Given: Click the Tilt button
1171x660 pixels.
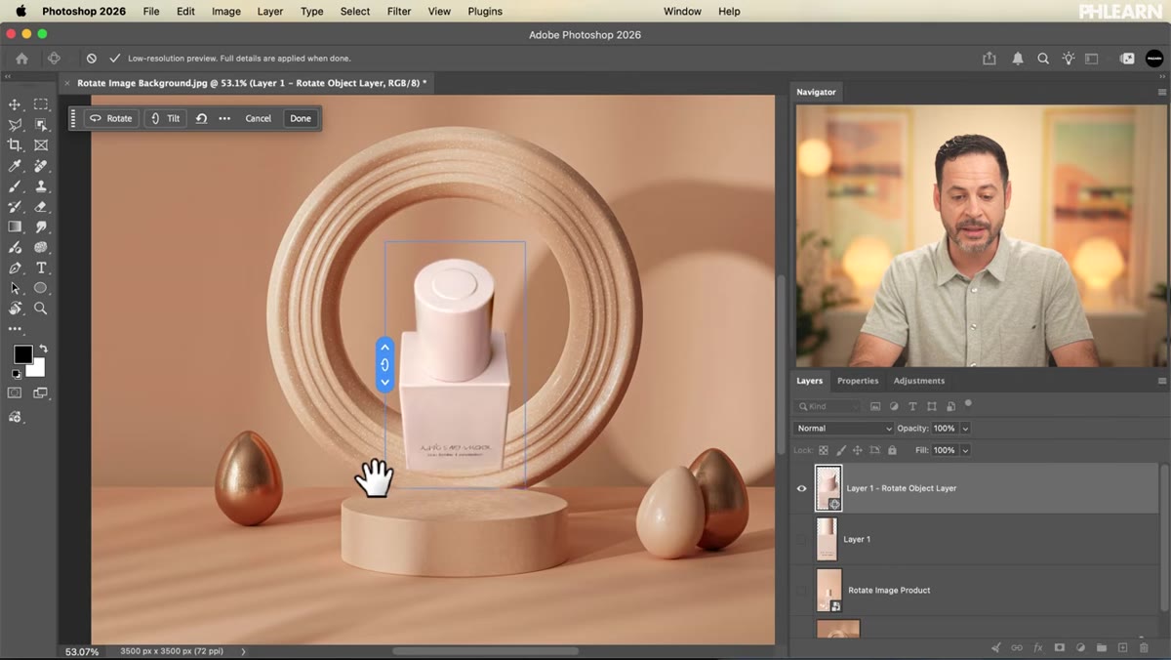Looking at the screenshot, I should pyautogui.click(x=165, y=118).
